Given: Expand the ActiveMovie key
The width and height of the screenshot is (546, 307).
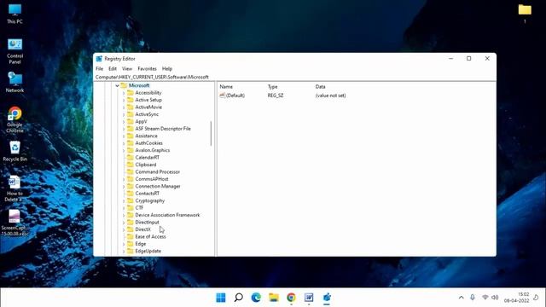Looking at the screenshot, I should pyautogui.click(x=124, y=107).
